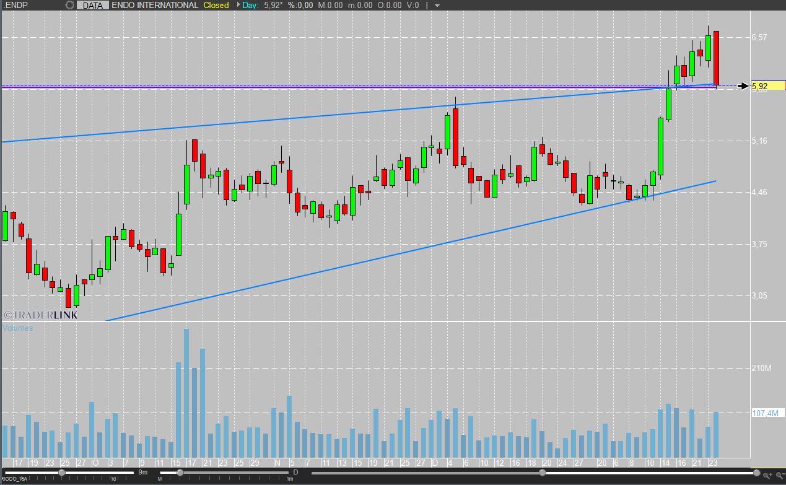Click the ENDO INTERNATIONAL company name
Viewport: 786px width, 485px height.
[154, 5]
